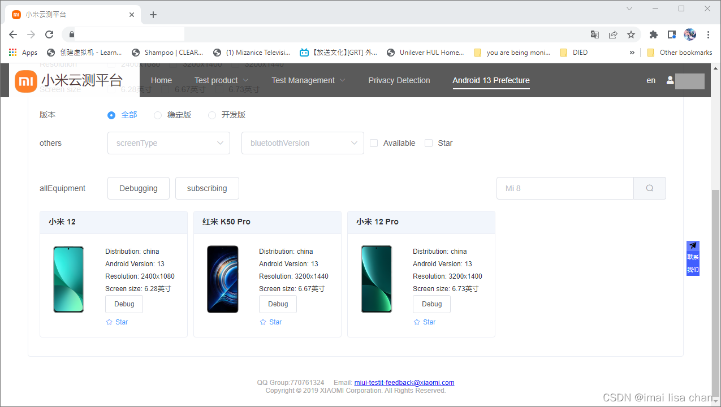The image size is (721, 407).
Task: Open the Other bookmarks folder
Action: 680,53
